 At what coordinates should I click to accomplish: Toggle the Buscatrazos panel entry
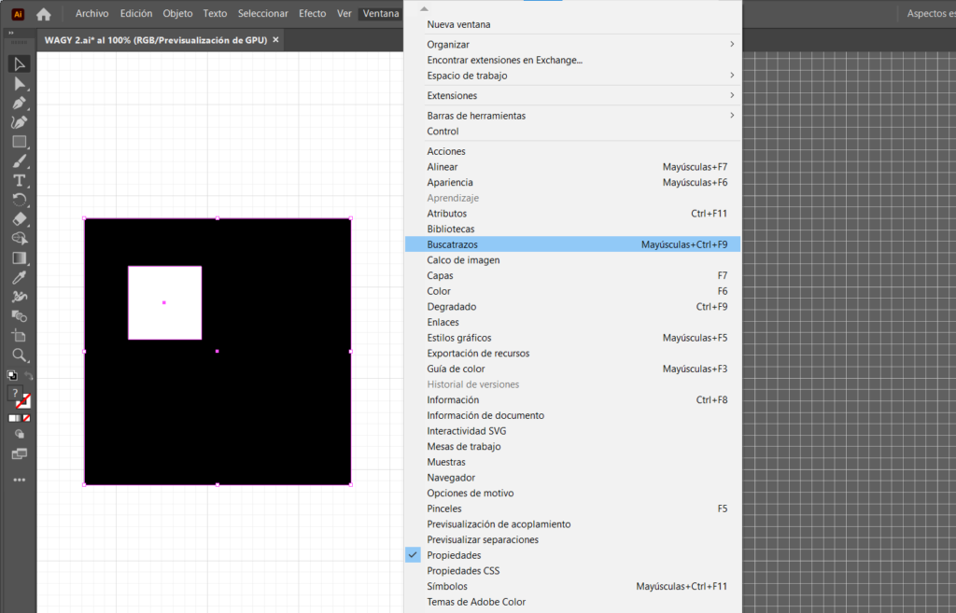(452, 244)
